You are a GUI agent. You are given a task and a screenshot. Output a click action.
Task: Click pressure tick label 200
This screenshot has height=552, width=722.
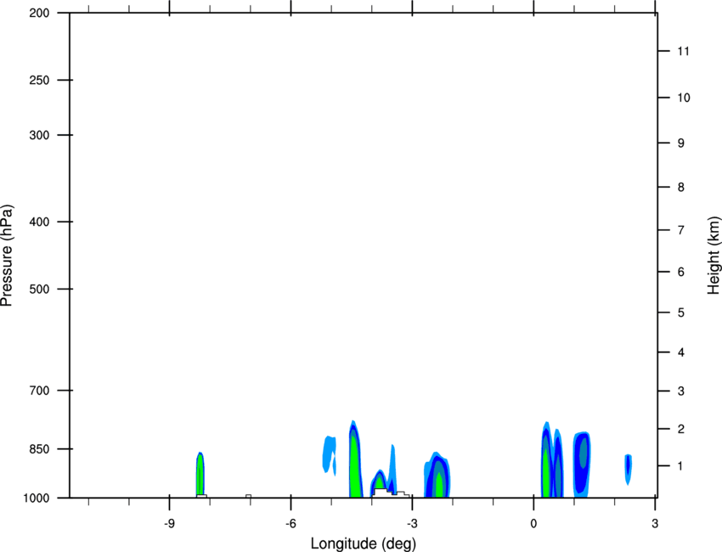pos(39,13)
